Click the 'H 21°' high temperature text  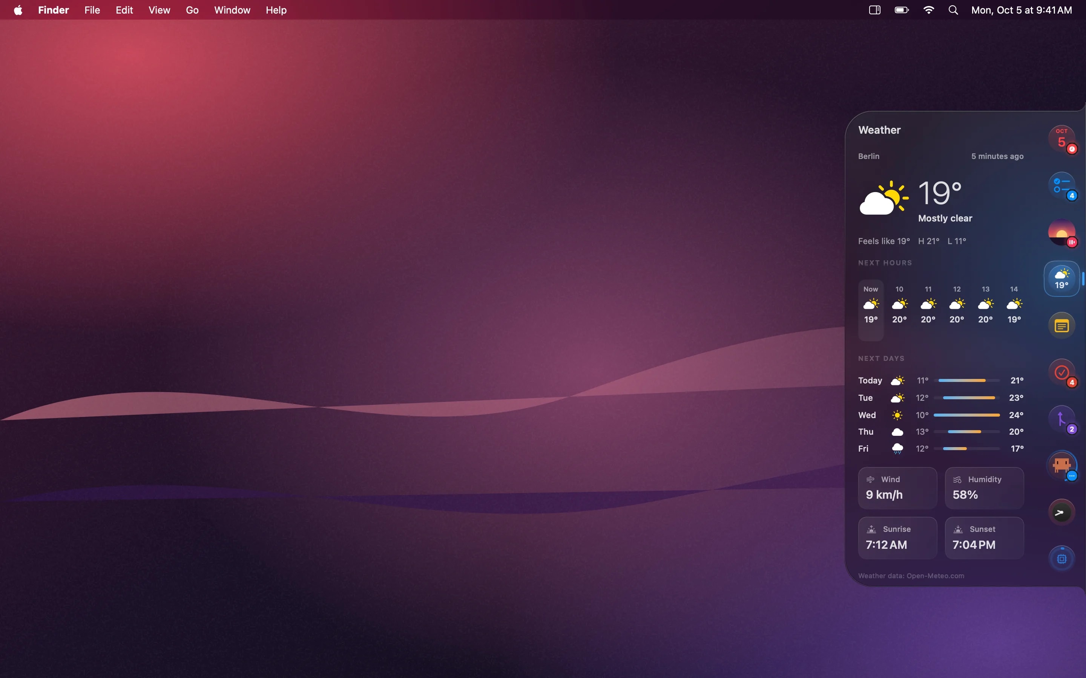pyautogui.click(x=928, y=241)
